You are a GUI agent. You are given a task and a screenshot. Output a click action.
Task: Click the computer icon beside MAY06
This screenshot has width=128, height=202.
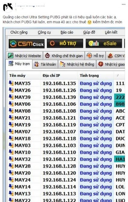pos(11,104)
